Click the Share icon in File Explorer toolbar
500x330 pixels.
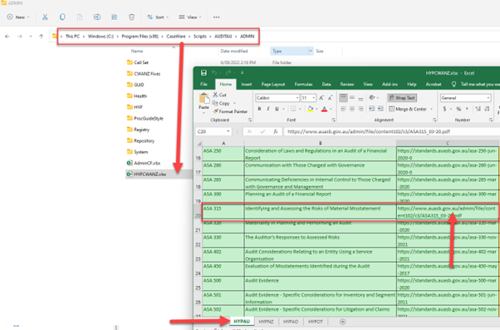pyautogui.click(x=114, y=17)
